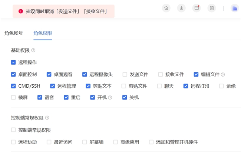241x155 pixels.
Task: Click the red warning icon in alert
Action: pos(21,11)
